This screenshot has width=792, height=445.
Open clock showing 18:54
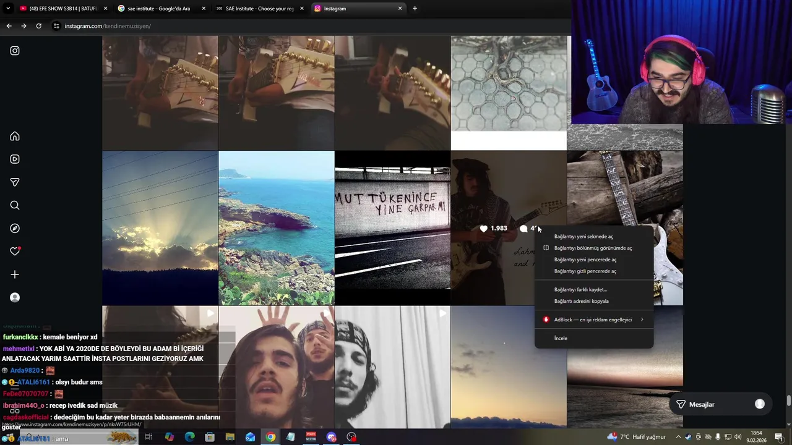pos(756,436)
